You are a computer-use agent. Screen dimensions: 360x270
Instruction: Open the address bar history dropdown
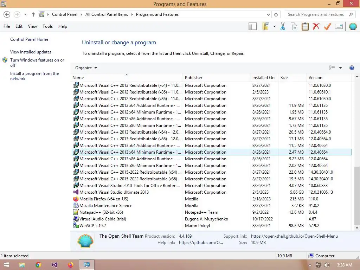click(x=268, y=14)
